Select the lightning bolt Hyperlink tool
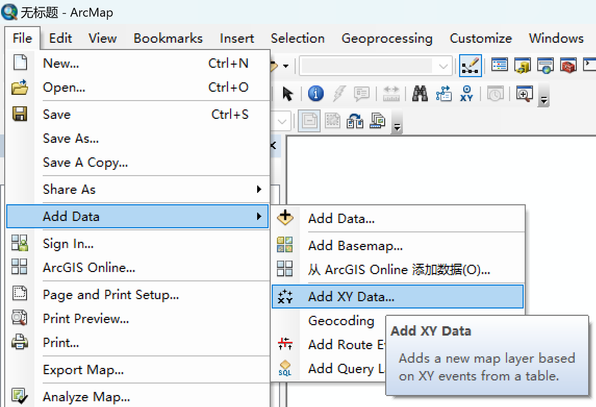596x407 pixels. [x=339, y=94]
